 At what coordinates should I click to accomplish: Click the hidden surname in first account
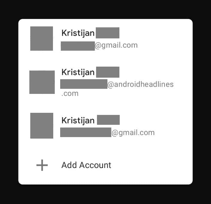click(107, 33)
